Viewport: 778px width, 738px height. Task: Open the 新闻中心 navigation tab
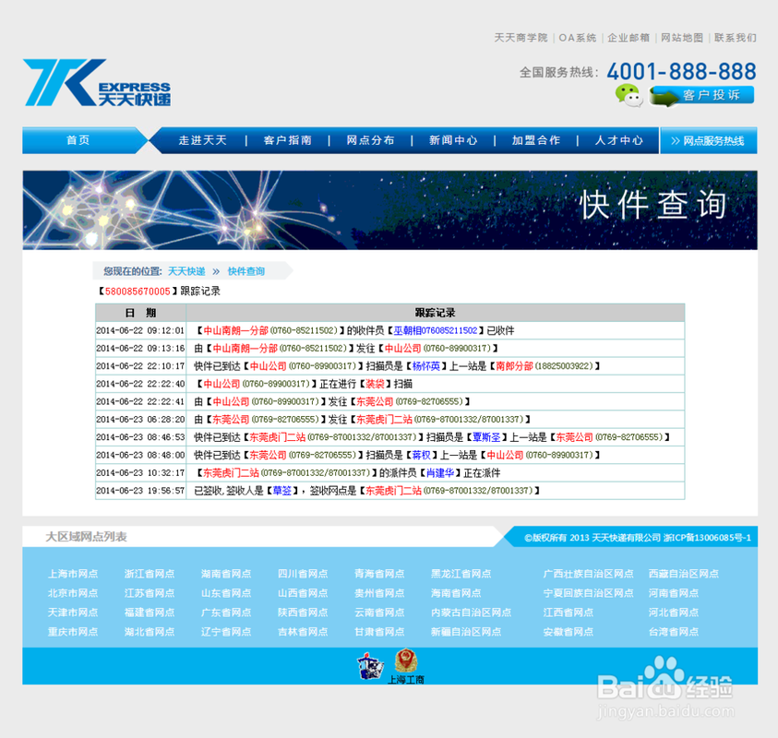click(x=452, y=140)
